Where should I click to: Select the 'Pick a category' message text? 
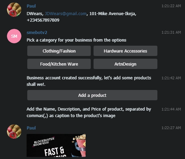(77, 40)
